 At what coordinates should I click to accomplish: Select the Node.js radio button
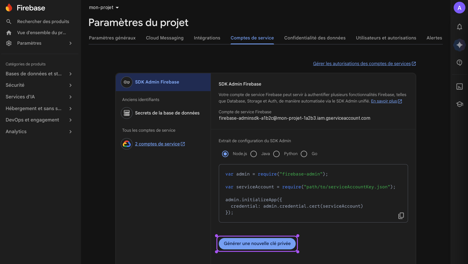pos(225,154)
